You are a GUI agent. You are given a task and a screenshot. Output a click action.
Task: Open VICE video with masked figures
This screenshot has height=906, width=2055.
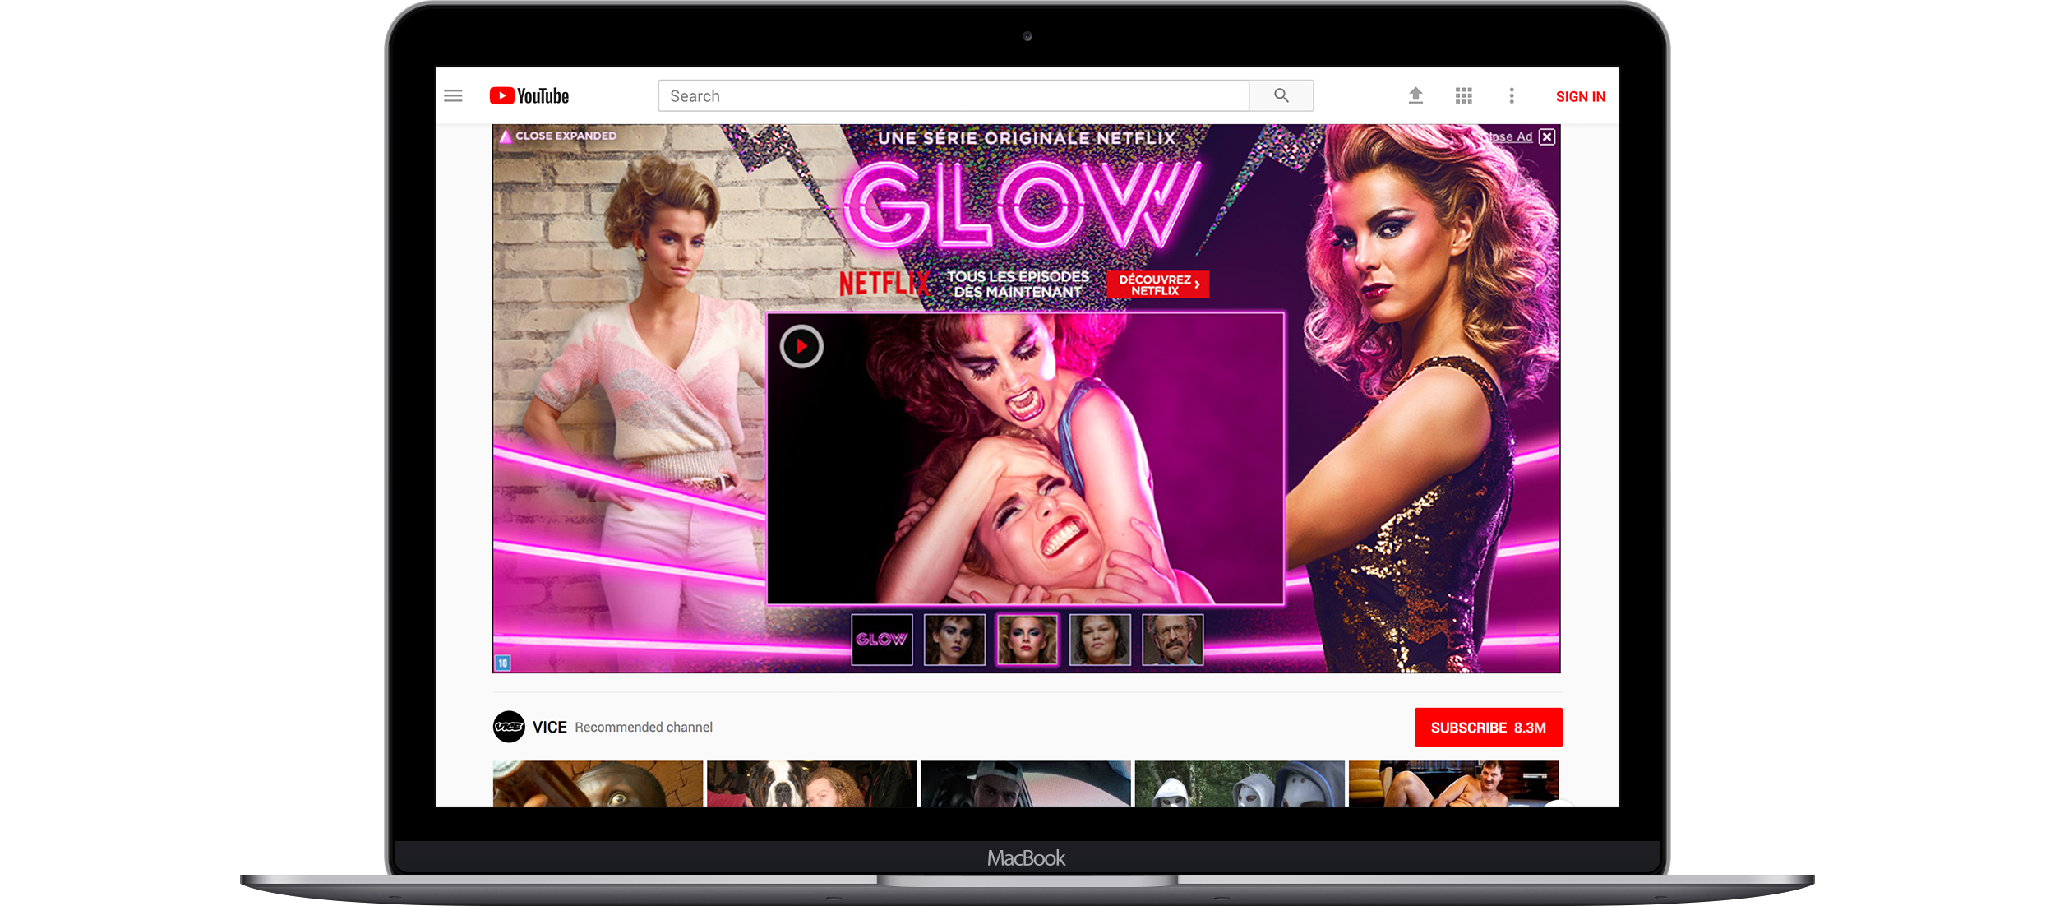point(1240,784)
